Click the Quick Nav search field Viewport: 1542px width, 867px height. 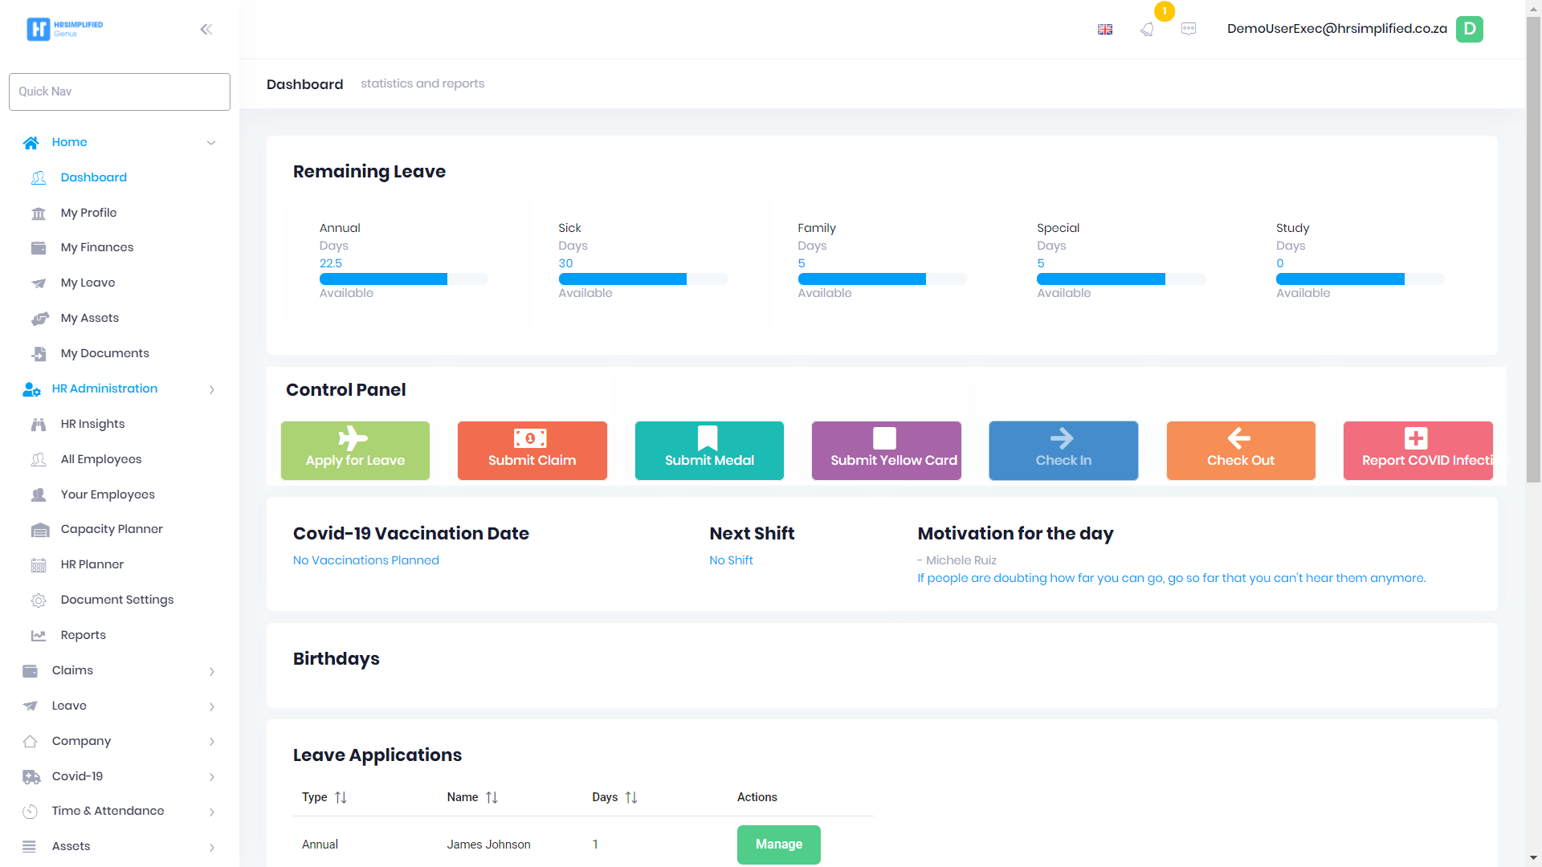pos(120,92)
